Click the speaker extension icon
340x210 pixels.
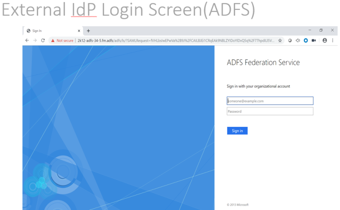(x=298, y=40)
